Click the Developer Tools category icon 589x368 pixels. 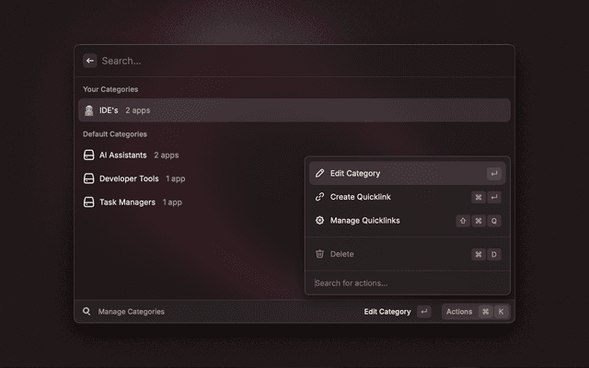88,178
